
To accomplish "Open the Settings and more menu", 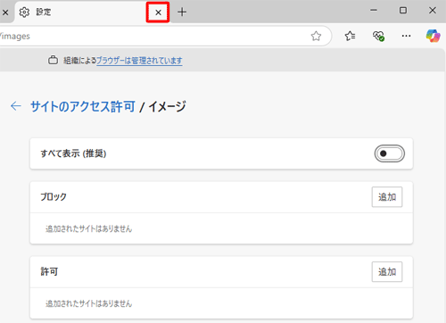I will 406,36.
